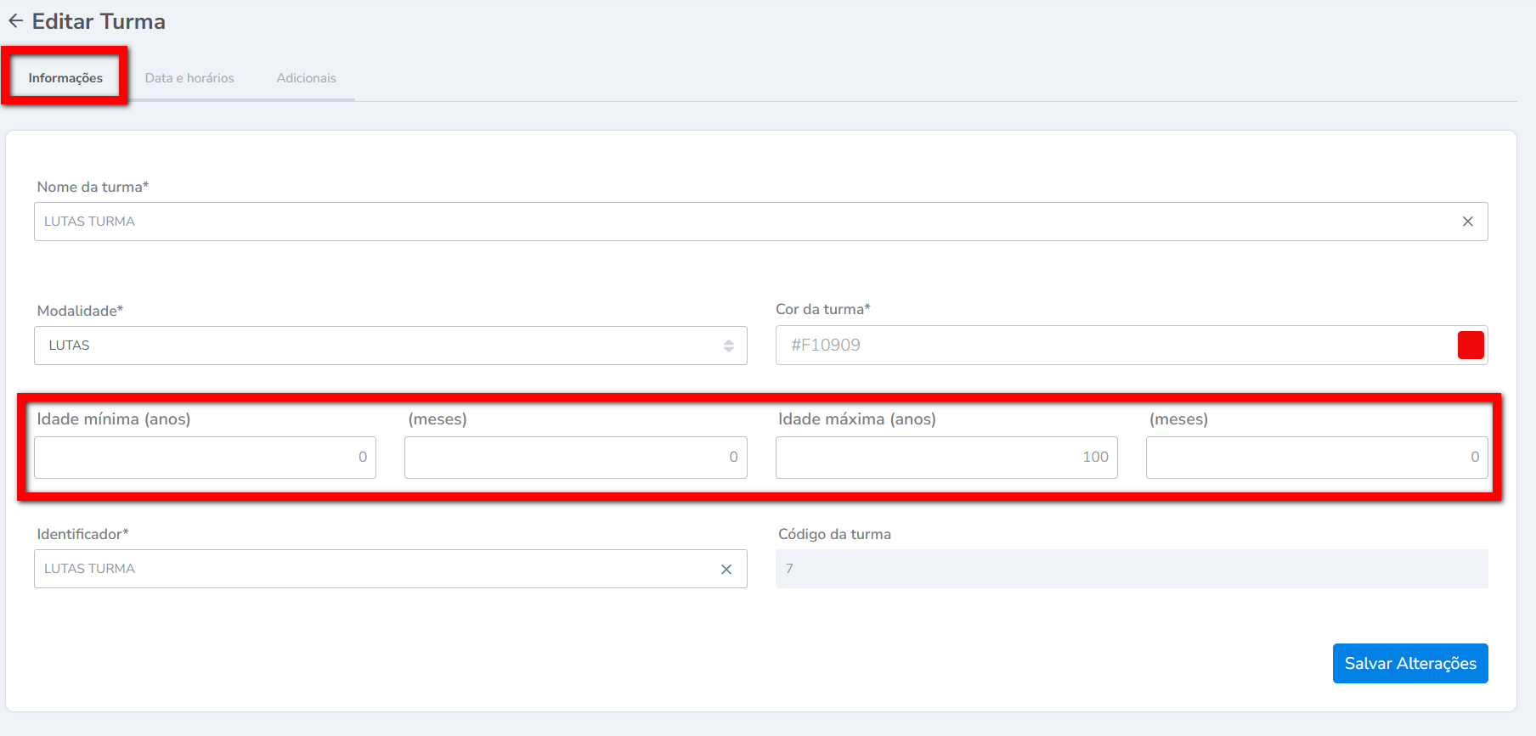This screenshot has width=1536, height=736.
Task: Click the Editar Turma page heading
Action: (x=99, y=21)
